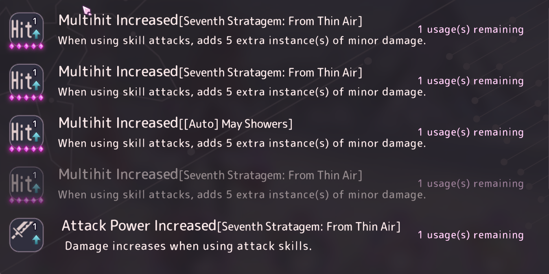Viewport: 549px width, 274px height.
Task: Click the second buff's minor damage description
Action: (x=242, y=92)
